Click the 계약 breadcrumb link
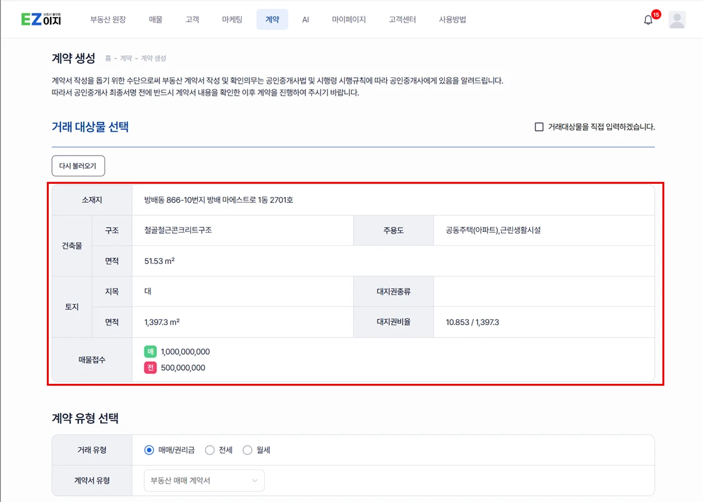The width and height of the screenshot is (703, 502). coord(126,58)
